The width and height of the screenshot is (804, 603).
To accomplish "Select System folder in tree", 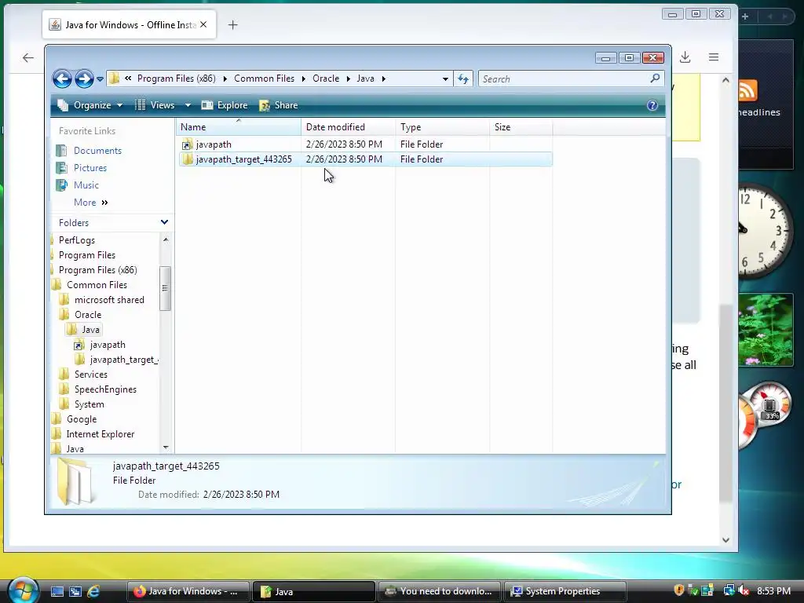I will [89, 404].
